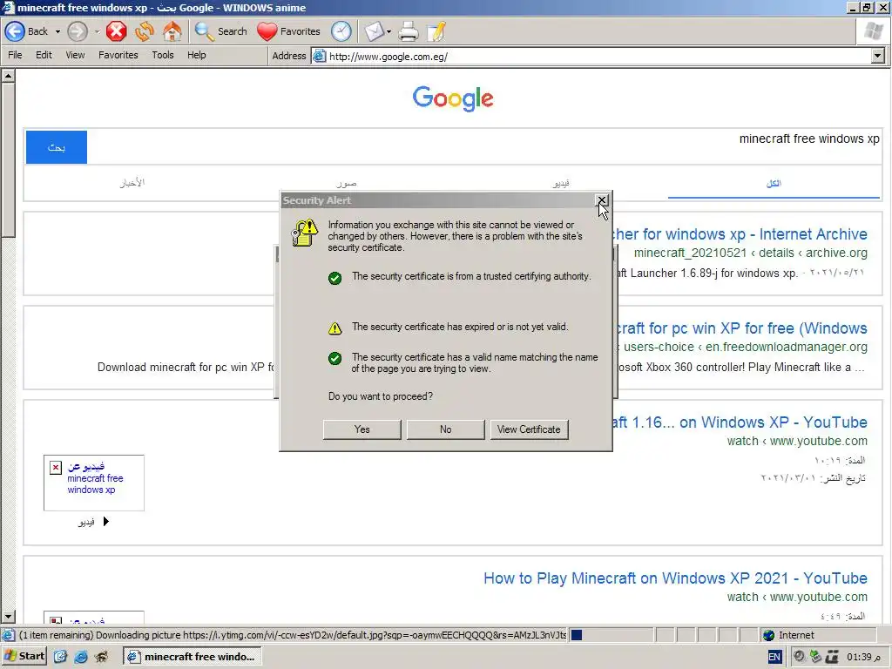The image size is (892, 669).
Task: Expand the address bar dropdown
Action: [878, 56]
